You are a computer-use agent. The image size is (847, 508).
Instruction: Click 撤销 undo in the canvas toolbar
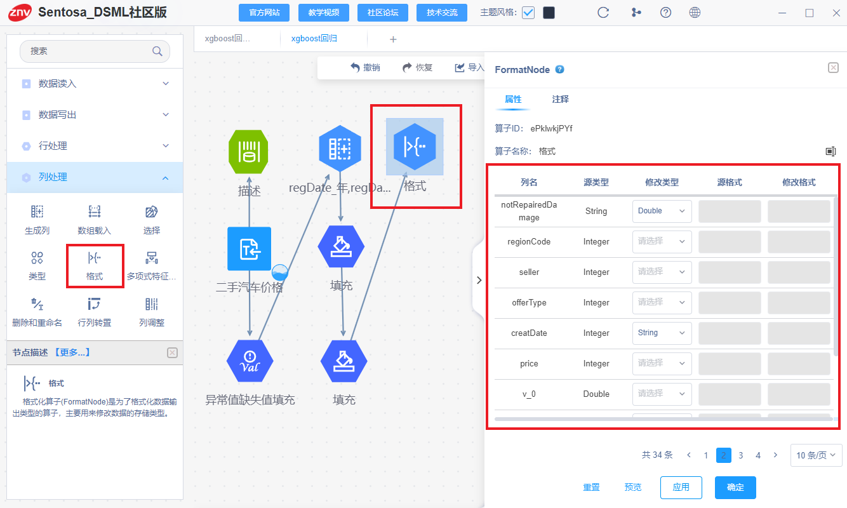point(365,67)
